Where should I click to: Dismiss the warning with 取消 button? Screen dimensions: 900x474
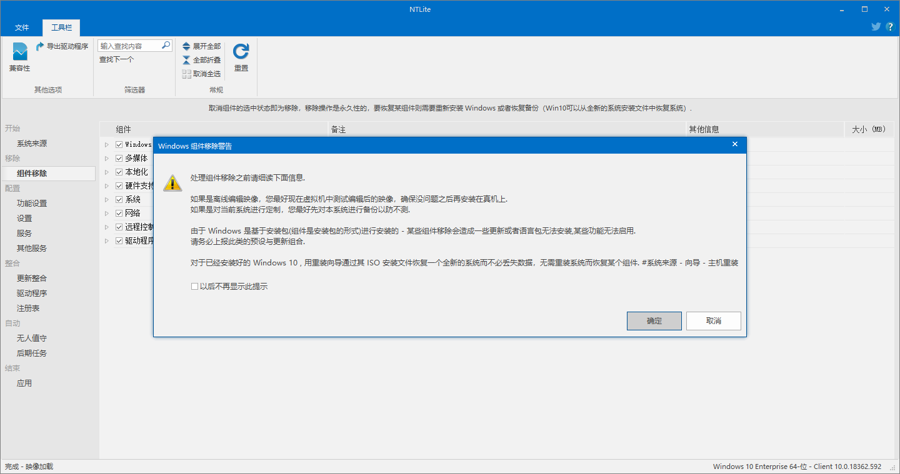[714, 321]
